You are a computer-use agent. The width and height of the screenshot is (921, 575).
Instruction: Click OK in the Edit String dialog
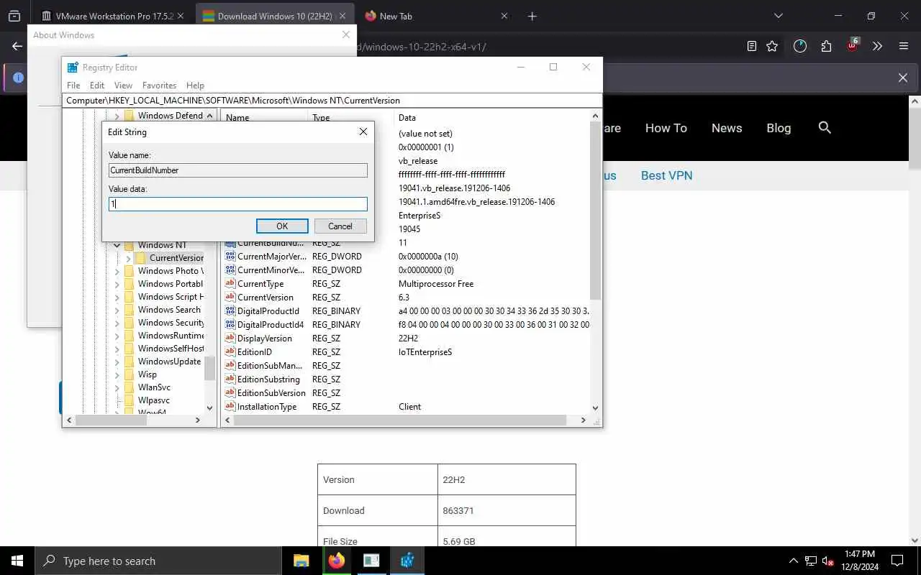pyautogui.click(x=282, y=226)
